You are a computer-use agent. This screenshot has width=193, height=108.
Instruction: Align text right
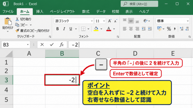point(137,29)
